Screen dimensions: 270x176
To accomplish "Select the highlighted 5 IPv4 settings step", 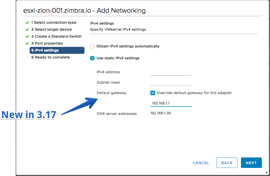I will click(57, 50).
